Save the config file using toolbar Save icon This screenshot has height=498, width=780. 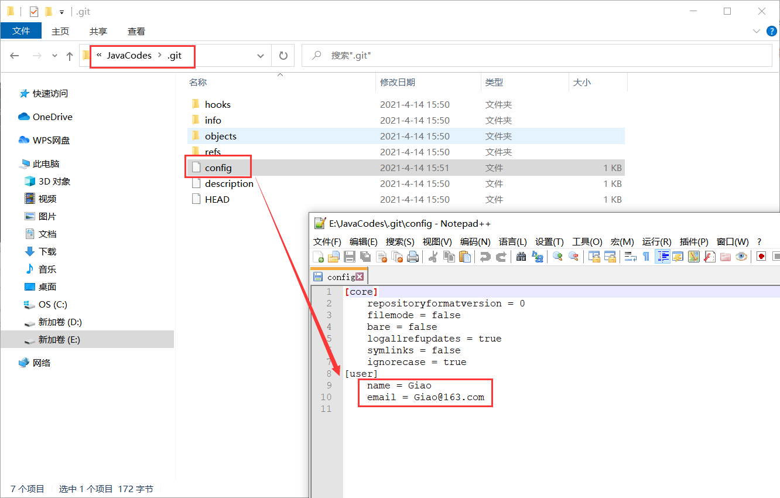point(350,256)
